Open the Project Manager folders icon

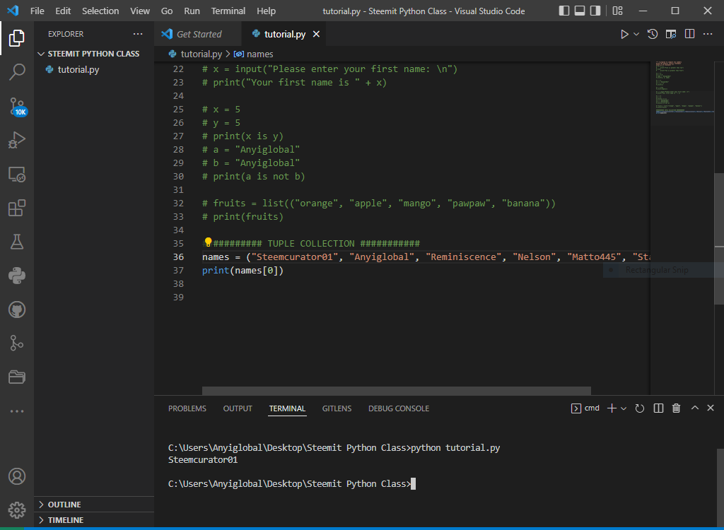click(x=17, y=377)
